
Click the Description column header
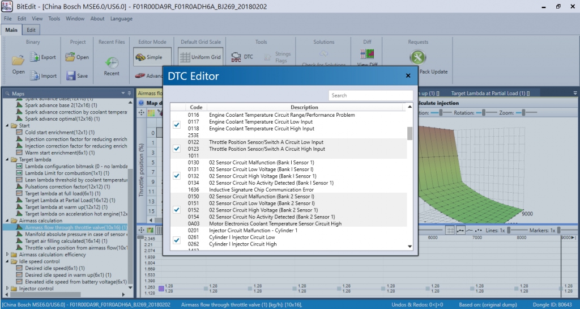click(304, 107)
